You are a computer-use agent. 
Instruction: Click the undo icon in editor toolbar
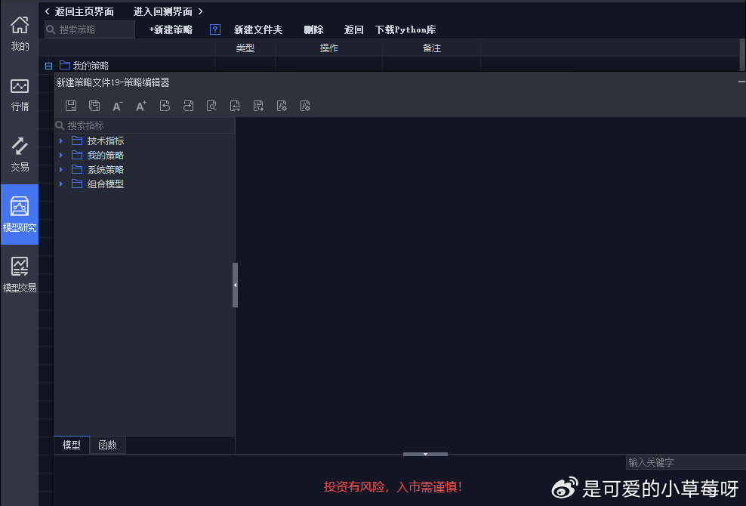click(165, 106)
